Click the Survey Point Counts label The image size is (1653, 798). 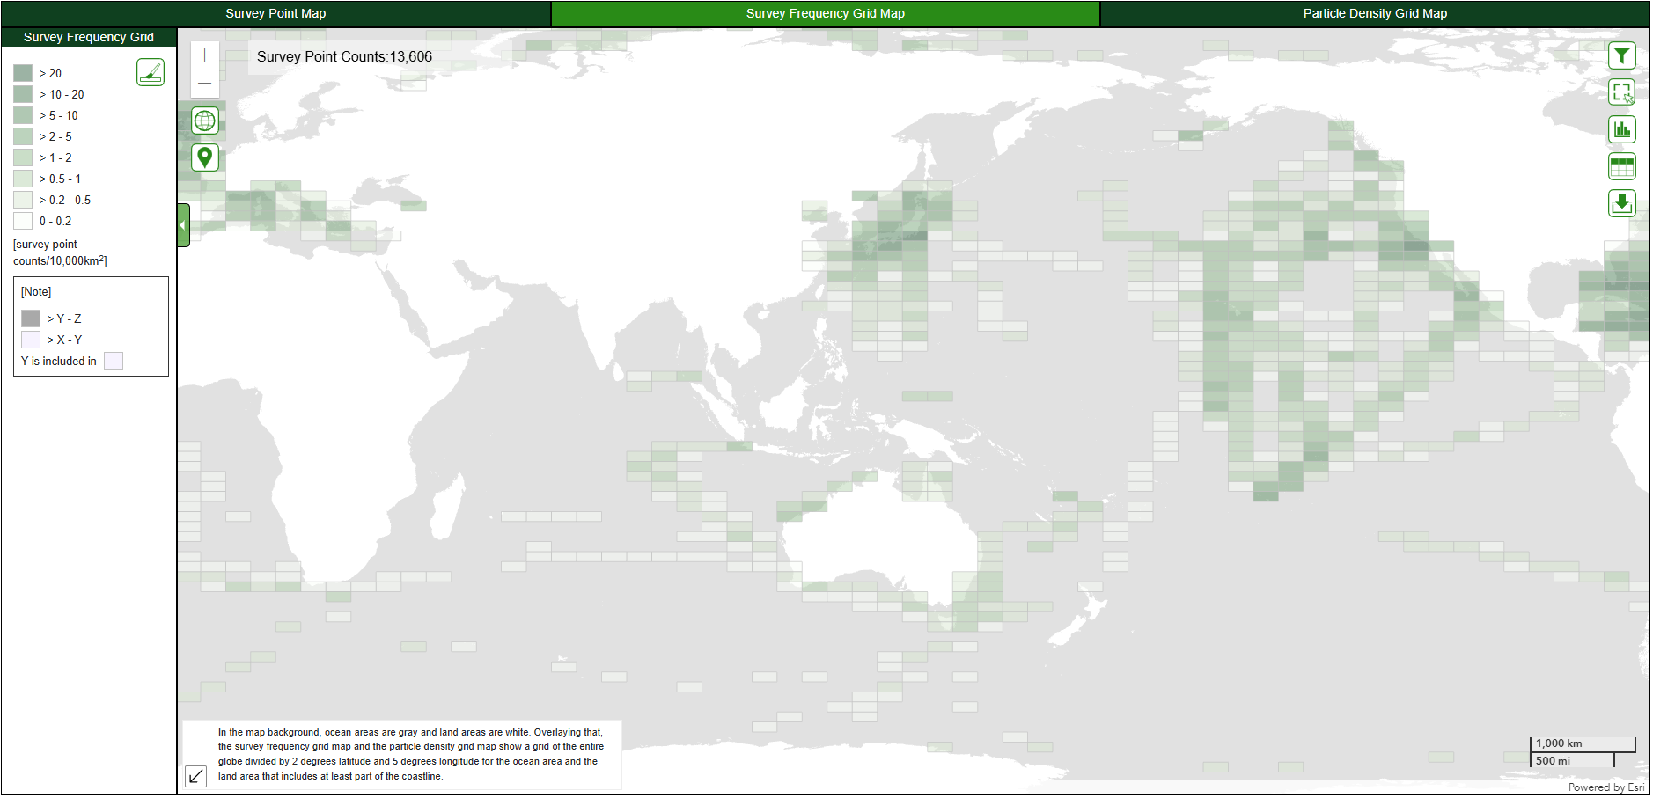pos(344,57)
